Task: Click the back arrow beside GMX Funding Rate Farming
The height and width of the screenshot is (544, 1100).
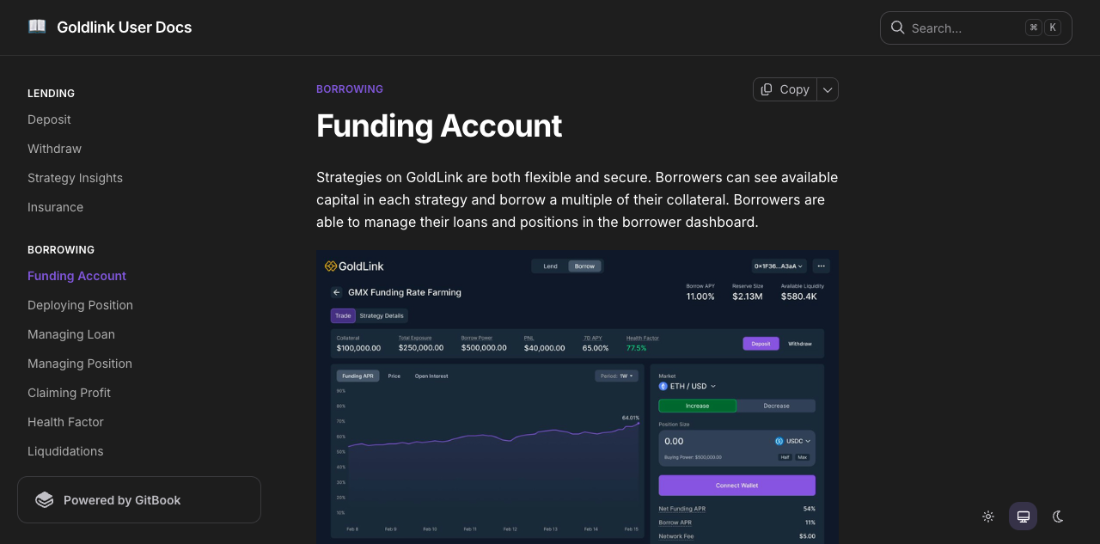Action: coord(336,292)
